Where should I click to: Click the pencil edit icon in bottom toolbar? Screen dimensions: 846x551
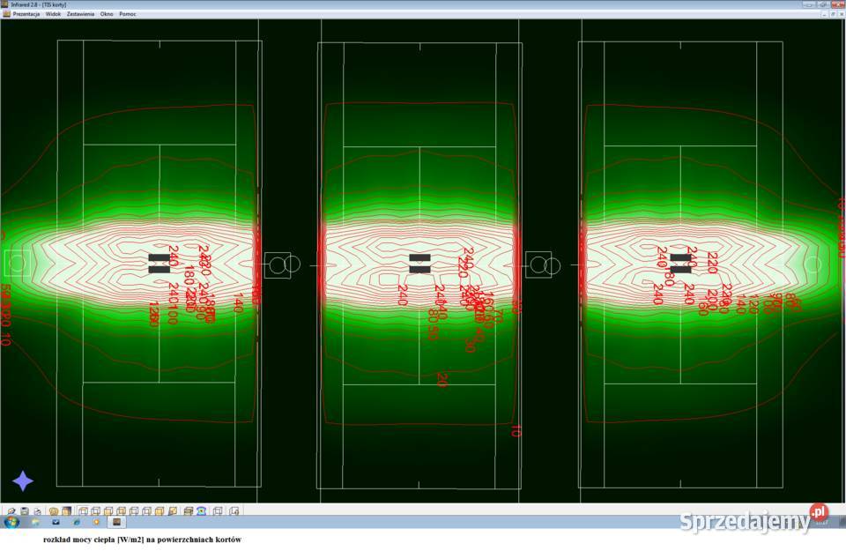[x=11, y=510]
